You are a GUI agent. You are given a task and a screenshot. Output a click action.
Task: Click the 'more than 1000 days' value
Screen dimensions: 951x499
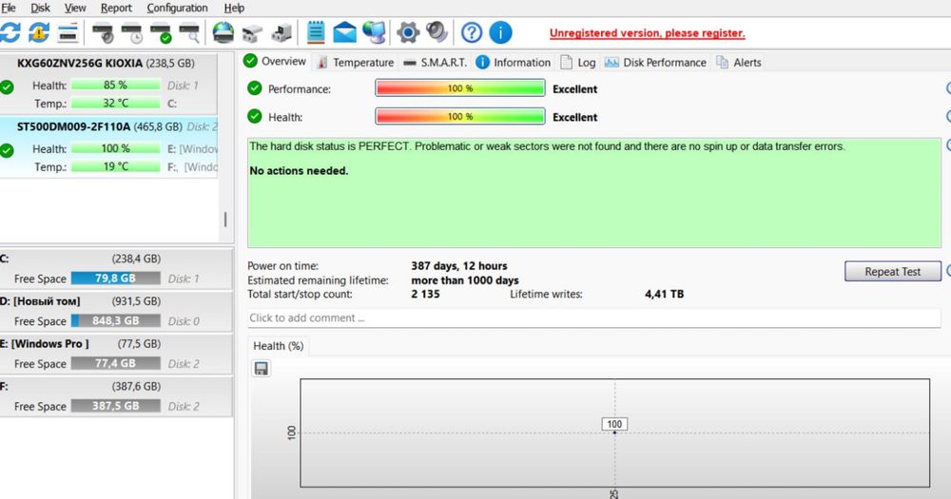(x=465, y=280)
